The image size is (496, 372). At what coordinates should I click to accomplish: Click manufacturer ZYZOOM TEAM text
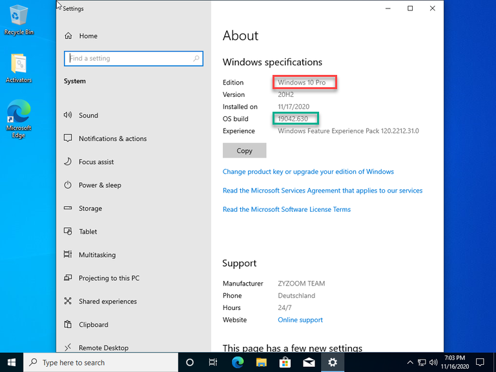pyautogui.click(x=301, y=284)
